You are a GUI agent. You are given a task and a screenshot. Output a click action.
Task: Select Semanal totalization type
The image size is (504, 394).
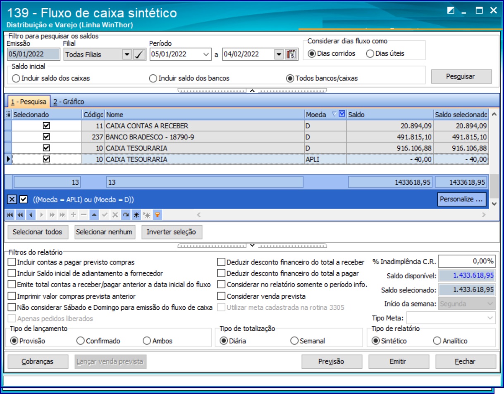click(x=294, y=341)
